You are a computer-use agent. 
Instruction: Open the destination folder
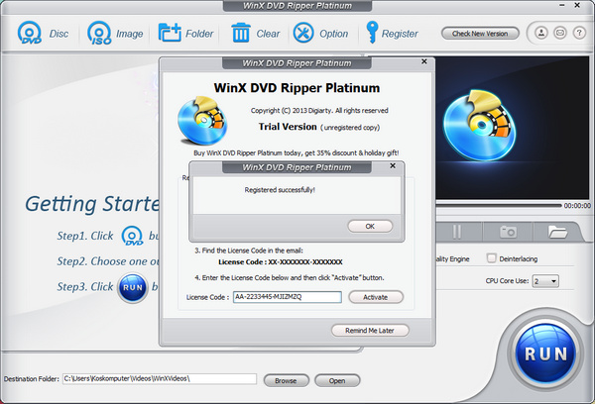pos(337,380)
